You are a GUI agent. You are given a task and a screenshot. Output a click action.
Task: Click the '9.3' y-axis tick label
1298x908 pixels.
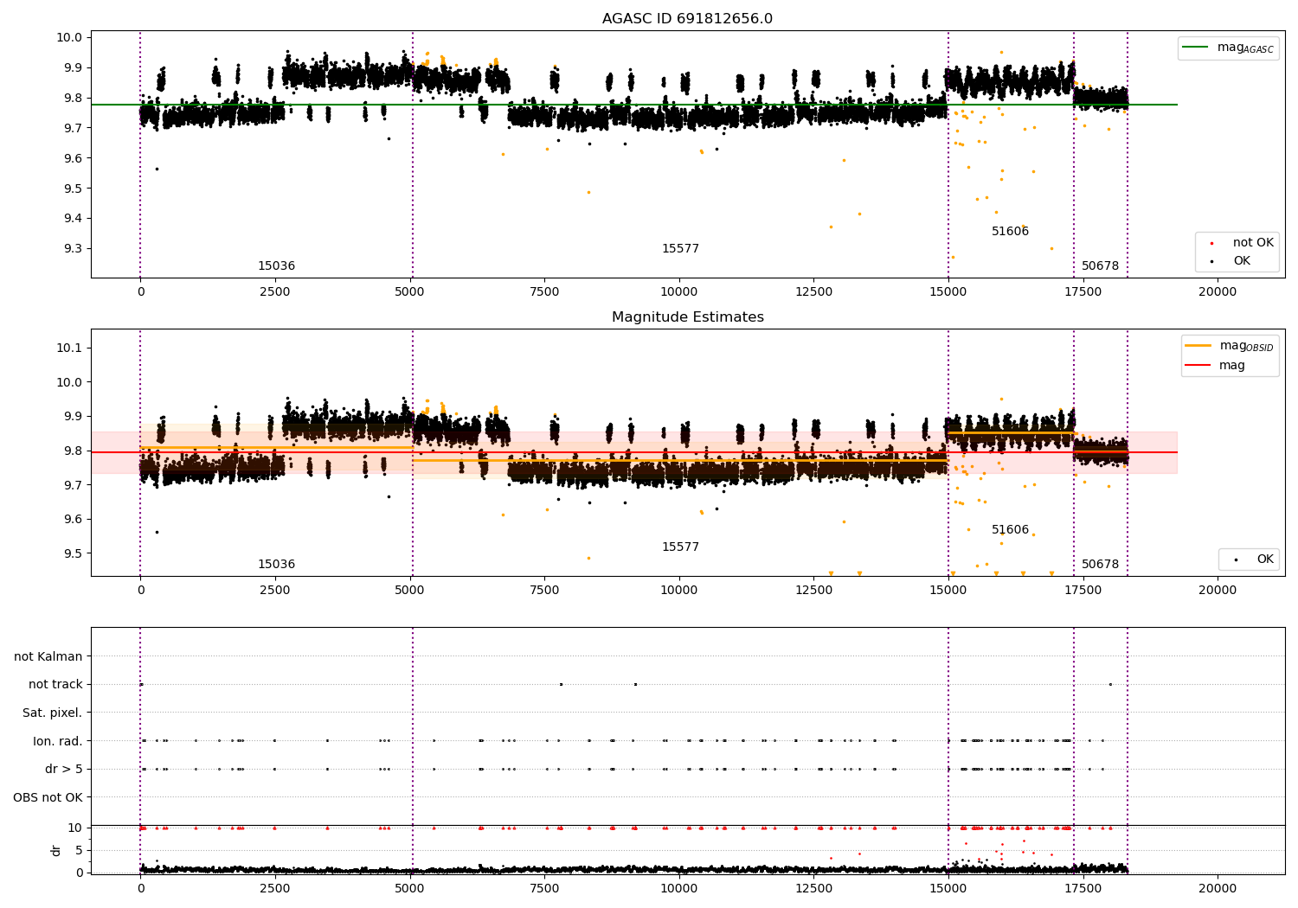coord(74,248)
